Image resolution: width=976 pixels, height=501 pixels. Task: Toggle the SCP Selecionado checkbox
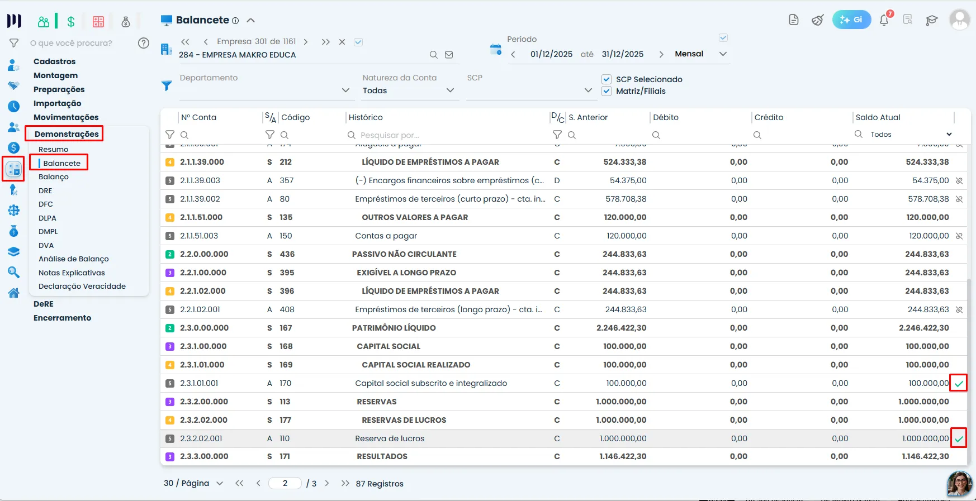(607, 79)
